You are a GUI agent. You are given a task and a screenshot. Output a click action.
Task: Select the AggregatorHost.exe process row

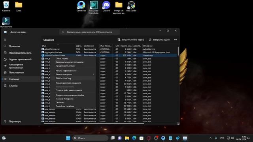[x=109, y=52]
